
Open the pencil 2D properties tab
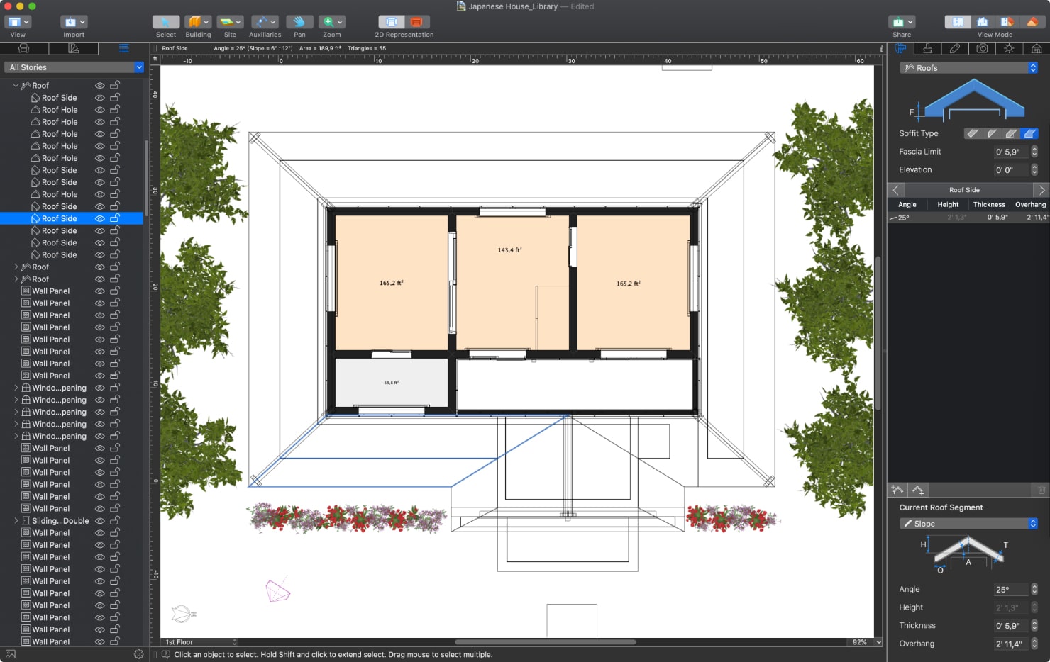[x=955, y=48]
